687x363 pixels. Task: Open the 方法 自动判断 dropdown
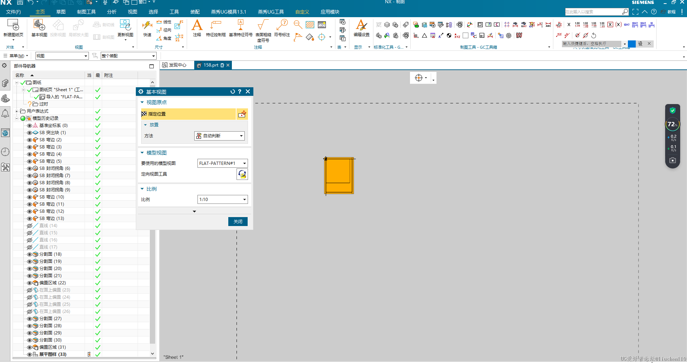pos(219,136)
